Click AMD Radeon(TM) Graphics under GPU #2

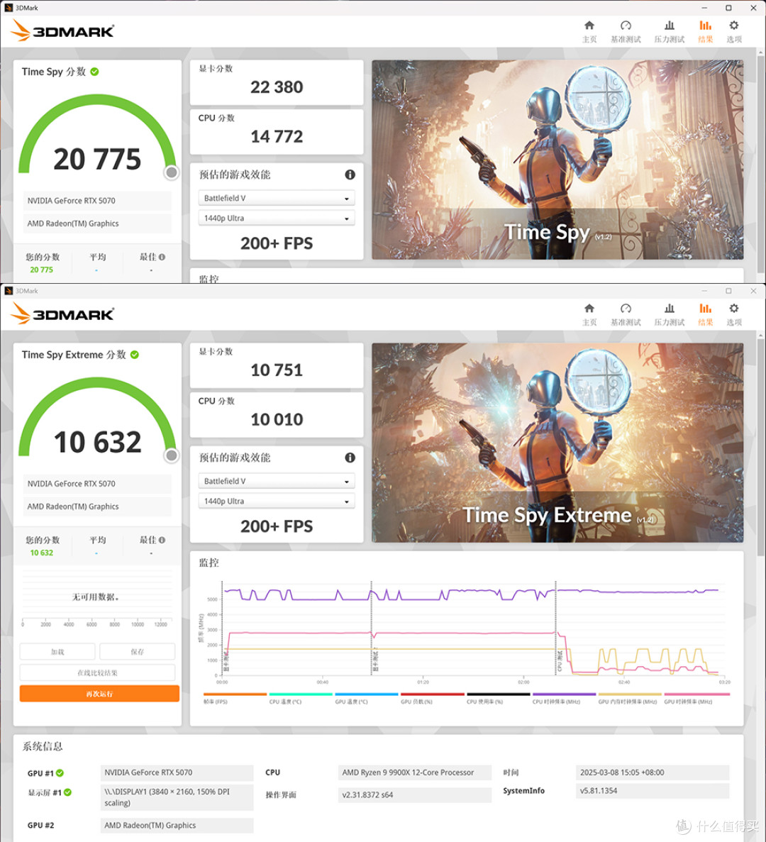pyautogui.click(x=177, y=826)
